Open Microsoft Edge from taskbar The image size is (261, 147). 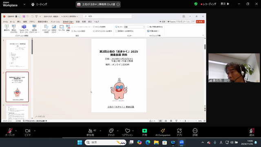pyautogui.click(x=148, y=143)
